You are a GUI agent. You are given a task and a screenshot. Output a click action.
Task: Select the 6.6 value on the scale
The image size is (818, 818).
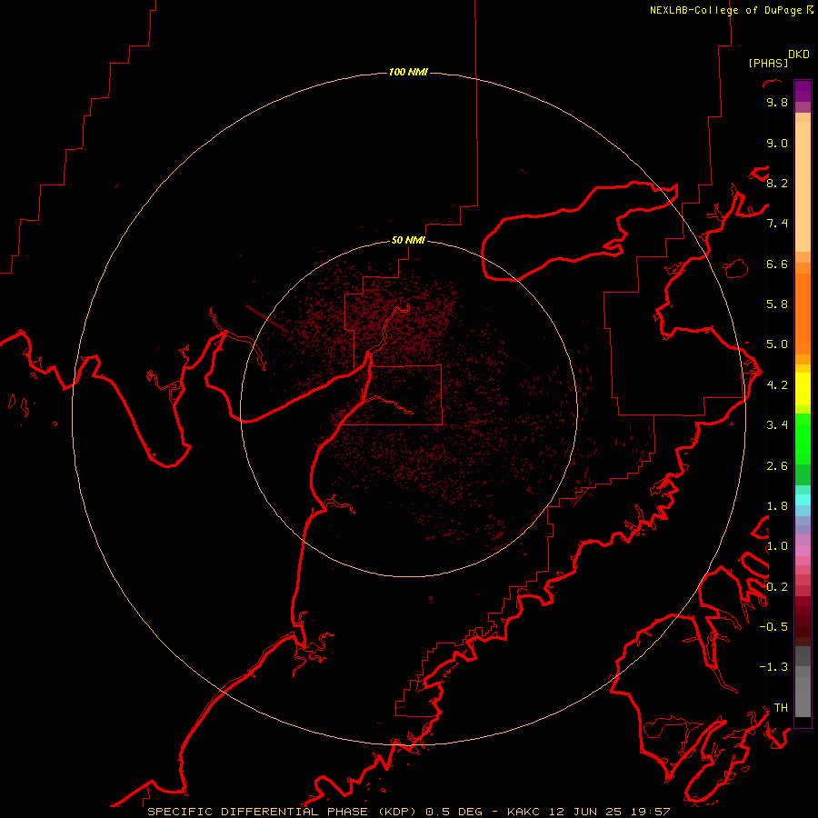click(x=777, y=264)
